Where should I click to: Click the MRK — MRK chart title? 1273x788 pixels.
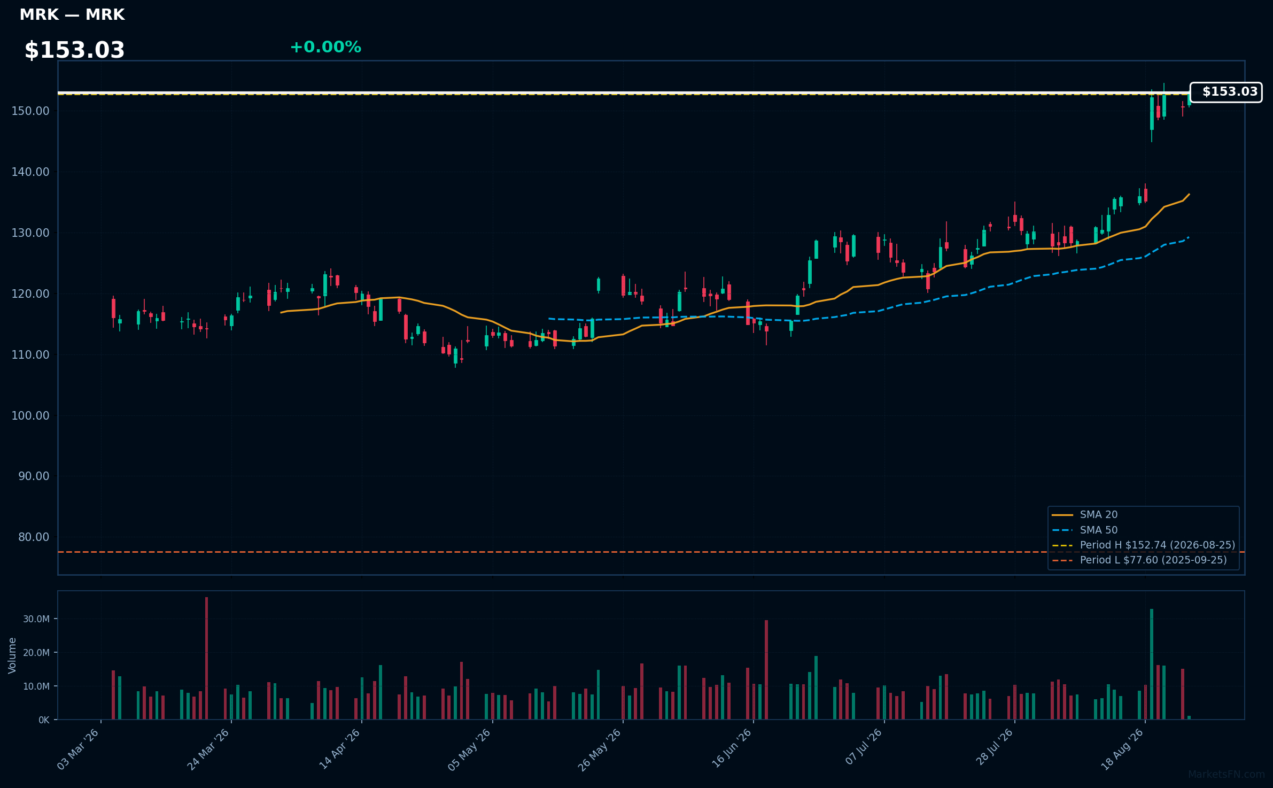click(72, 15)
